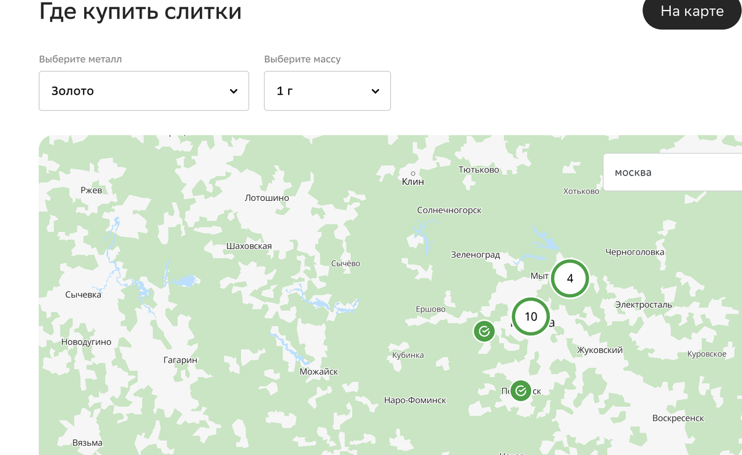Click the Солнечногорск label on the map
Image resolution: width=742 pixels, height=455 pixels.
(x=450, y=210)
